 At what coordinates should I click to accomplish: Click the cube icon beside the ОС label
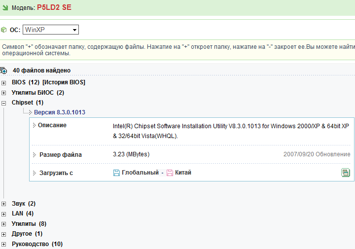click(4, 30)
